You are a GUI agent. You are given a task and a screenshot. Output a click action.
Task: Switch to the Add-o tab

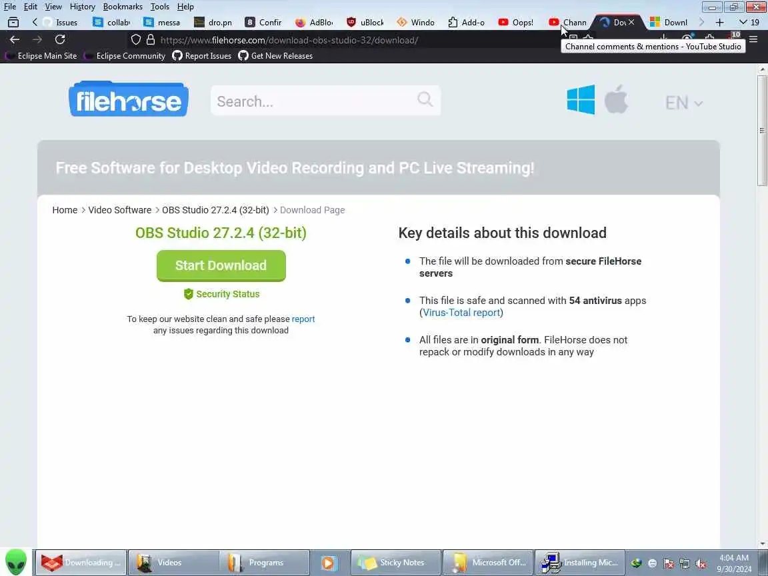(468, 23)
